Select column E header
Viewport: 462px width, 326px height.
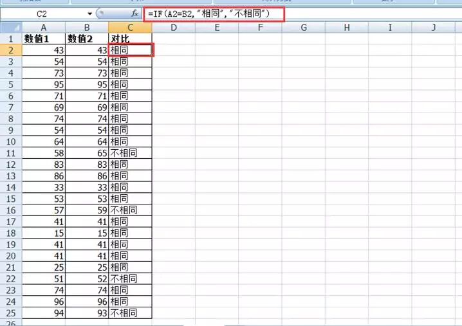pos(217,28)
